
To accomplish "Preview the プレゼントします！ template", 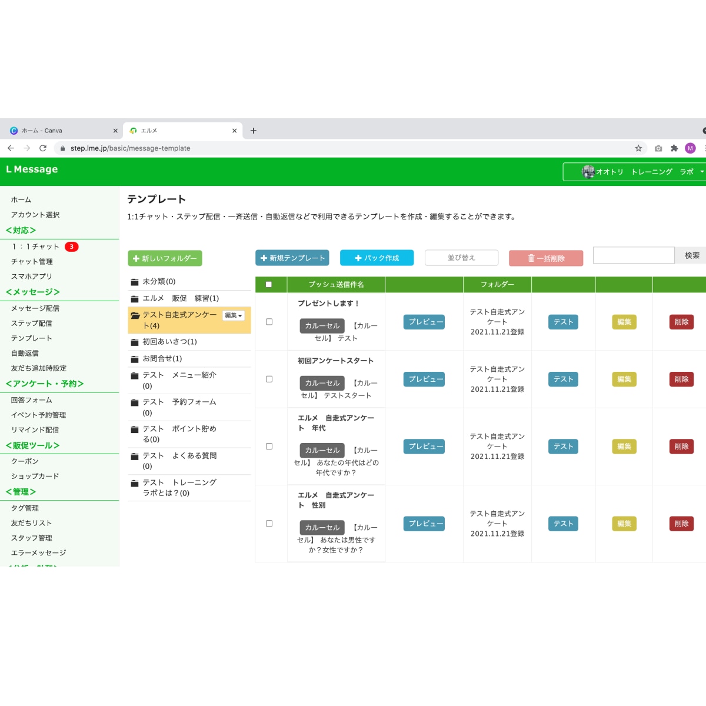I will (x=424, y=322).
